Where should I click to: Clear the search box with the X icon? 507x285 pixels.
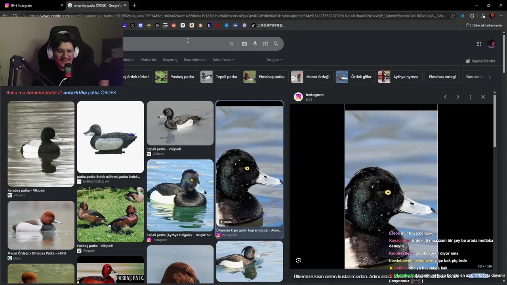point(232,44)
